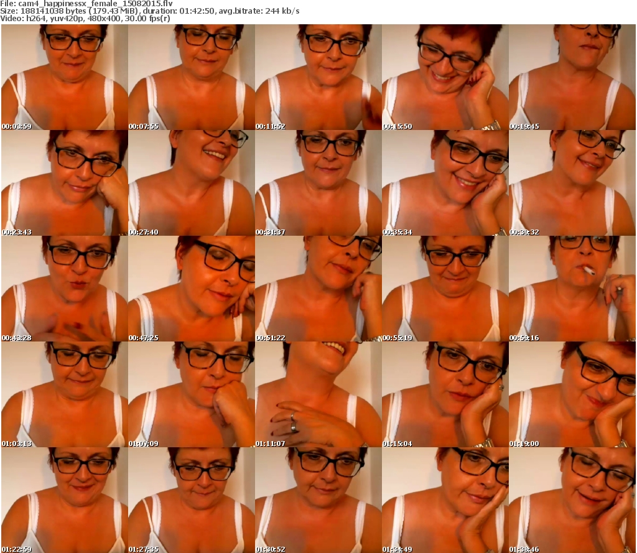Click the thumbnail at 01:34:49
Image resolution: width=637 pixels, height=553 pixels.
pyautogui.click(x=445, y=500)
